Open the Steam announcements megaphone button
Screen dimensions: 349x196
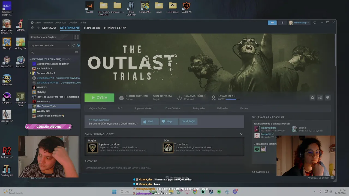[272, 23]
